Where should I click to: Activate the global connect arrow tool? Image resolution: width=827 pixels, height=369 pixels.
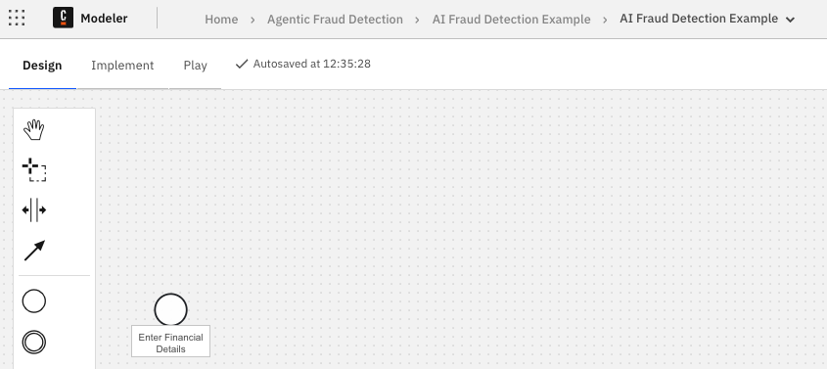point(35,251)
